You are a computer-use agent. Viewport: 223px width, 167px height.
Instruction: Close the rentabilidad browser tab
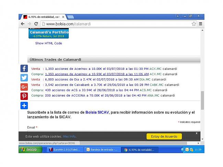(63, 17)
